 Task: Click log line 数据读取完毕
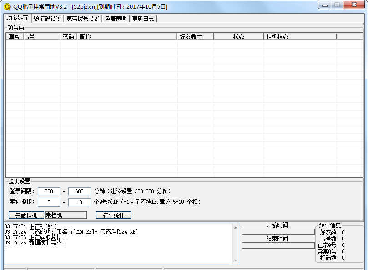(35, 243)
